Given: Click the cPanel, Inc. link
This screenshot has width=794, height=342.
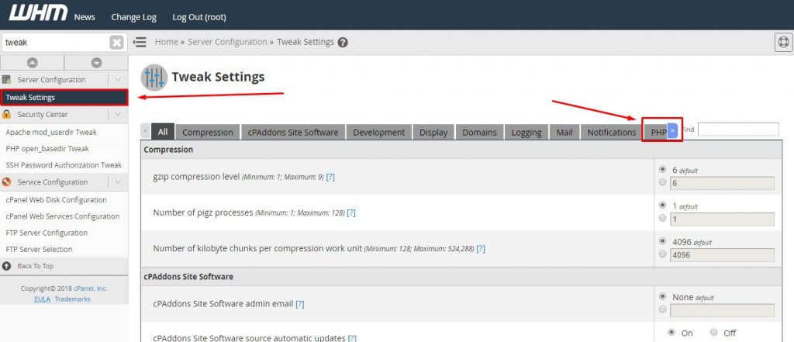Looking at the screenshot, I should click(x=91, y=288).
